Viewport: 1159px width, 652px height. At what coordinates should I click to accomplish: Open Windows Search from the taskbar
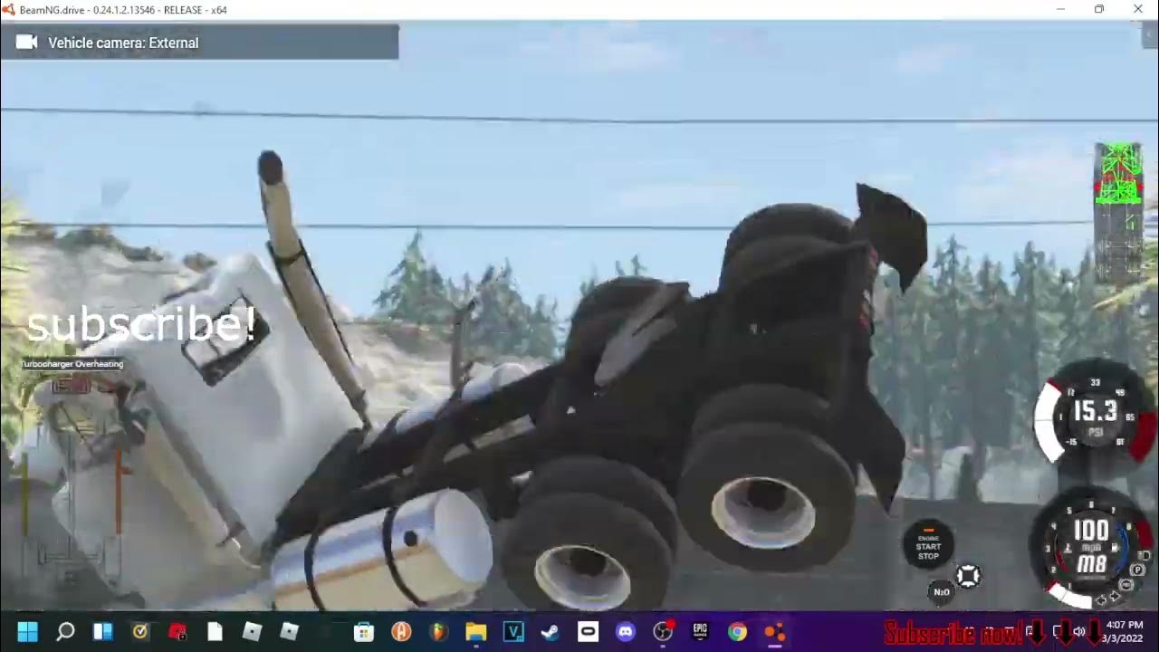coord(65,631)
